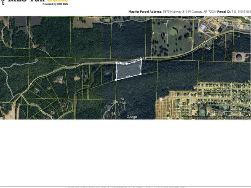Click the 'Powered by CRS Data' text
The height and width of the screenshot is (188, 251).
[x=56, y=4]
